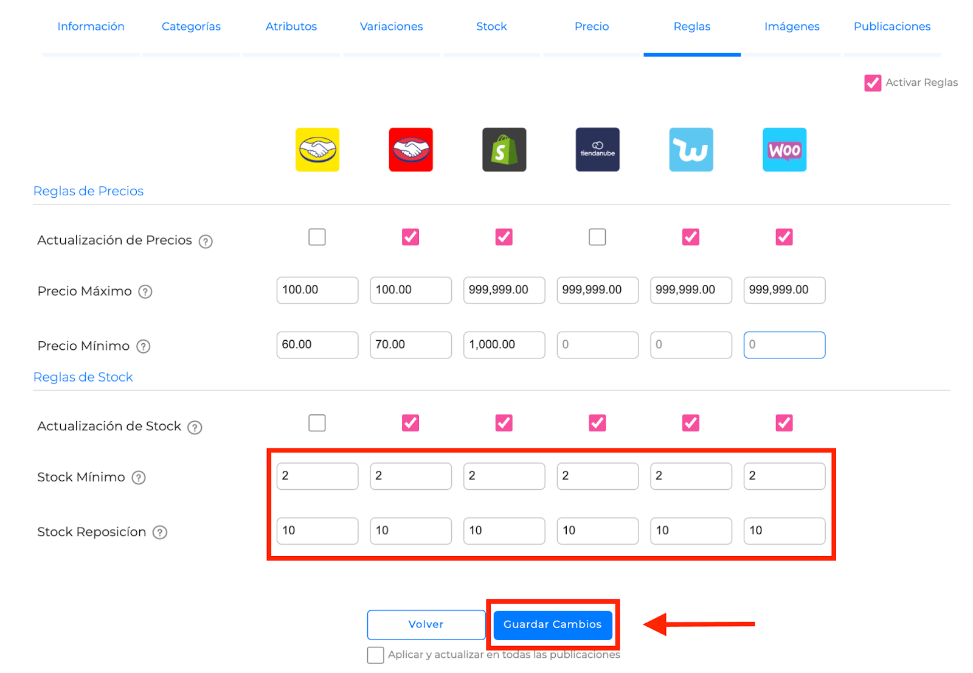Open the Atributos tab
973x673 pixels.
(x=291, y=27)
